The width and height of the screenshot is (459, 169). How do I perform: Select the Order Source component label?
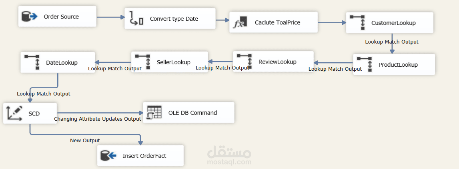(61, 17)
